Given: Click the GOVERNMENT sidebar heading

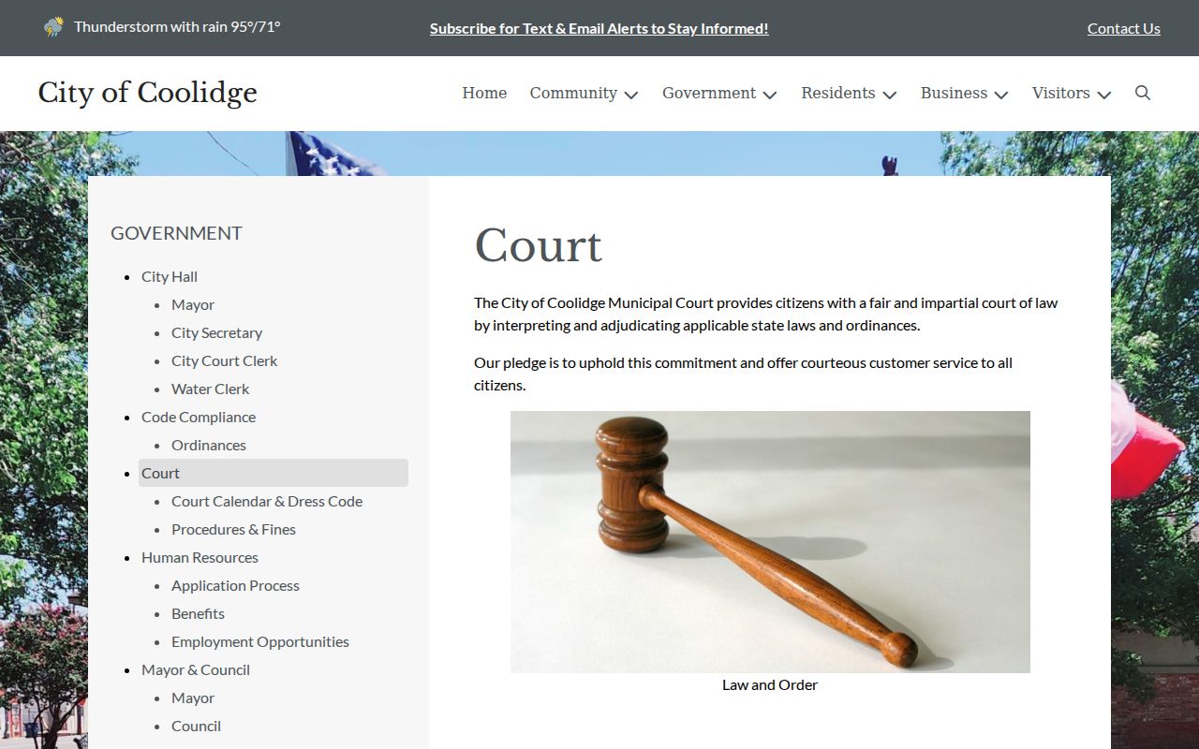Looking at the screenshot, I should (176, 233).
